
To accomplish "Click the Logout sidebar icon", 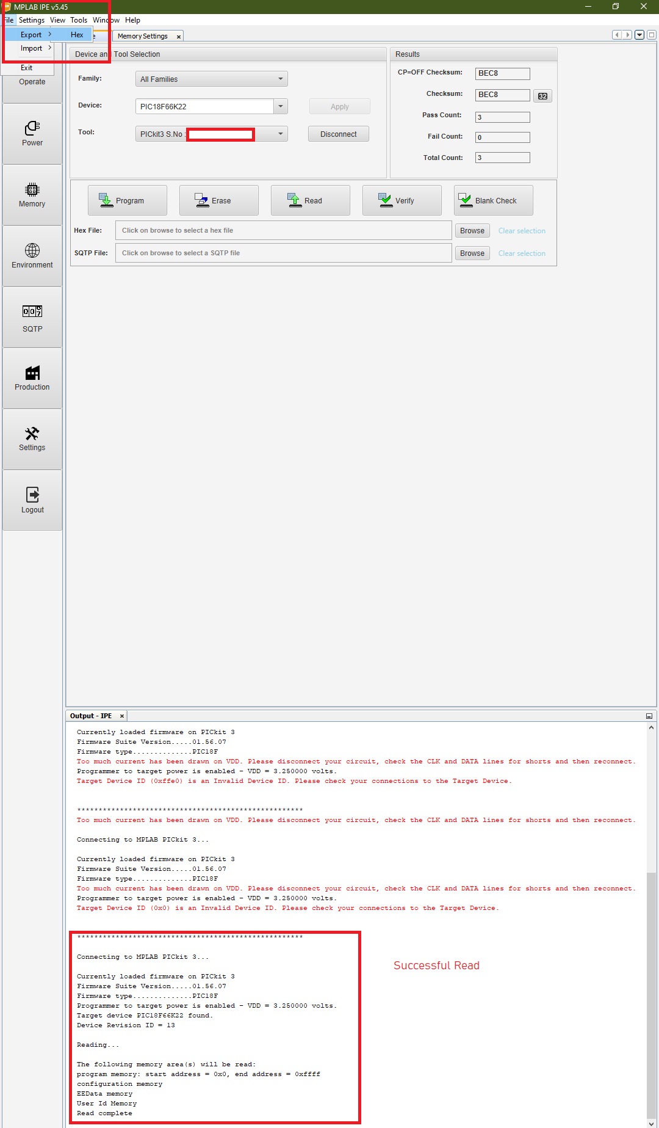I will 32,500.
